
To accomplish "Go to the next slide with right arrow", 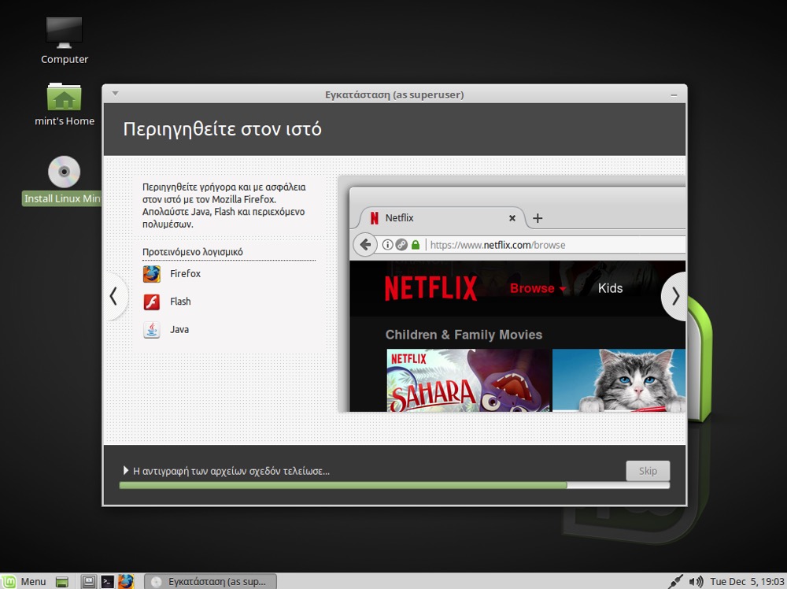I will pos(674,296).
